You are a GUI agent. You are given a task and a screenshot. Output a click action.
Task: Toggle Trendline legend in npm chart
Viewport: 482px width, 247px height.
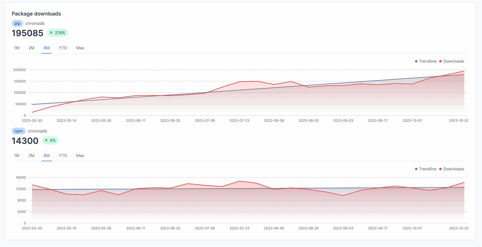tap(425, 169)
